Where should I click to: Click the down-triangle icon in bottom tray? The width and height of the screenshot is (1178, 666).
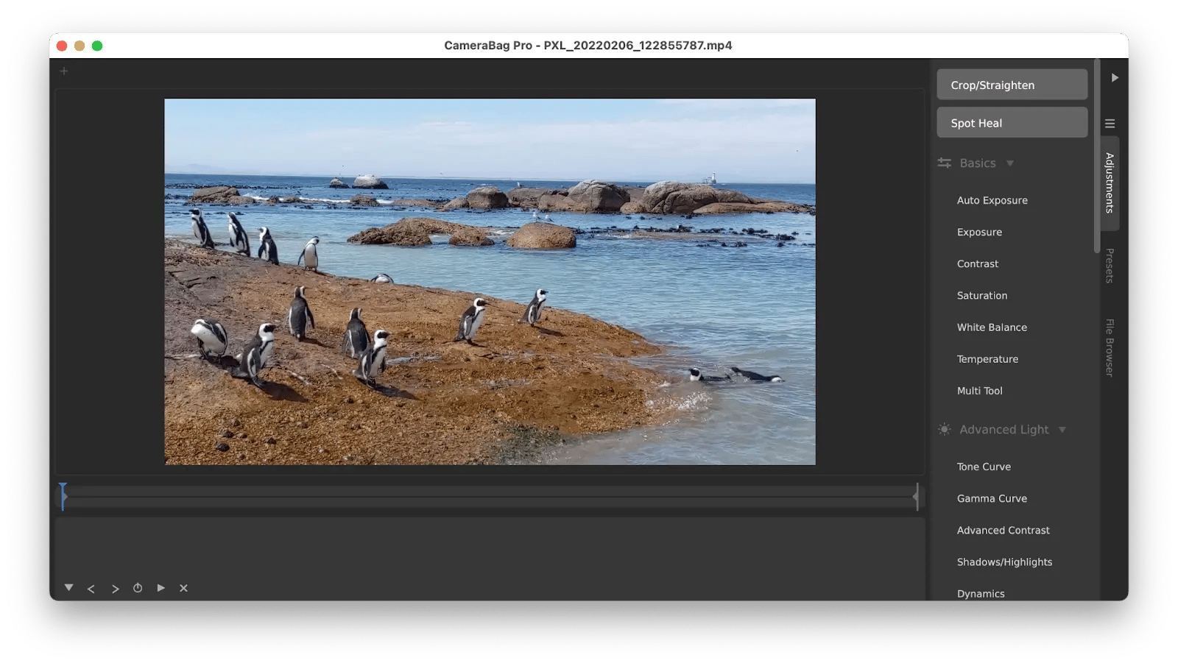pos(68,587)
